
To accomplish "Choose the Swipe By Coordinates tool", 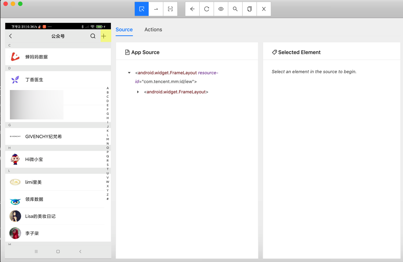I will [156, 9].
